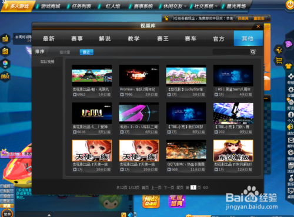
Task: Open the gear settings icon in right sidebar
Action: coord(290,90)
